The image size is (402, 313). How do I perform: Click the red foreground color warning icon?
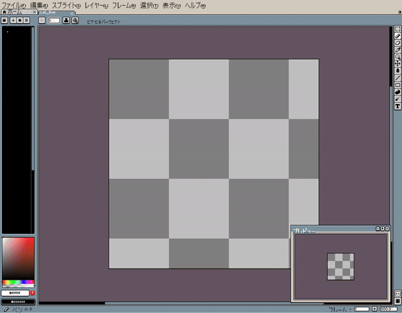(33, 293)
